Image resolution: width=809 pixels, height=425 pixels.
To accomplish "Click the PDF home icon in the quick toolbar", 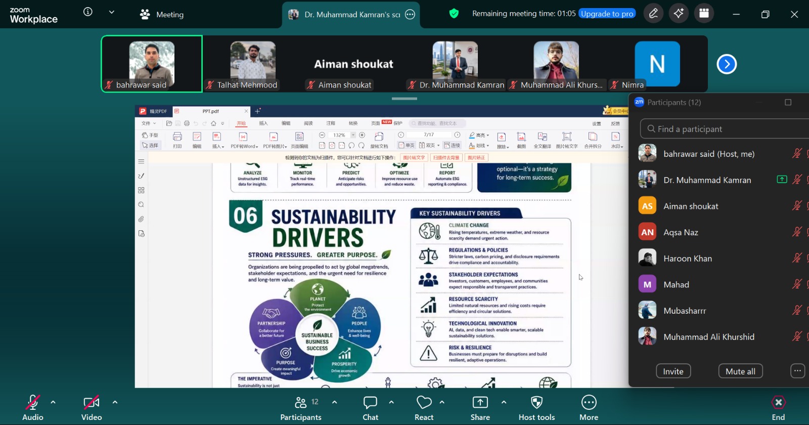I will 213,123.
